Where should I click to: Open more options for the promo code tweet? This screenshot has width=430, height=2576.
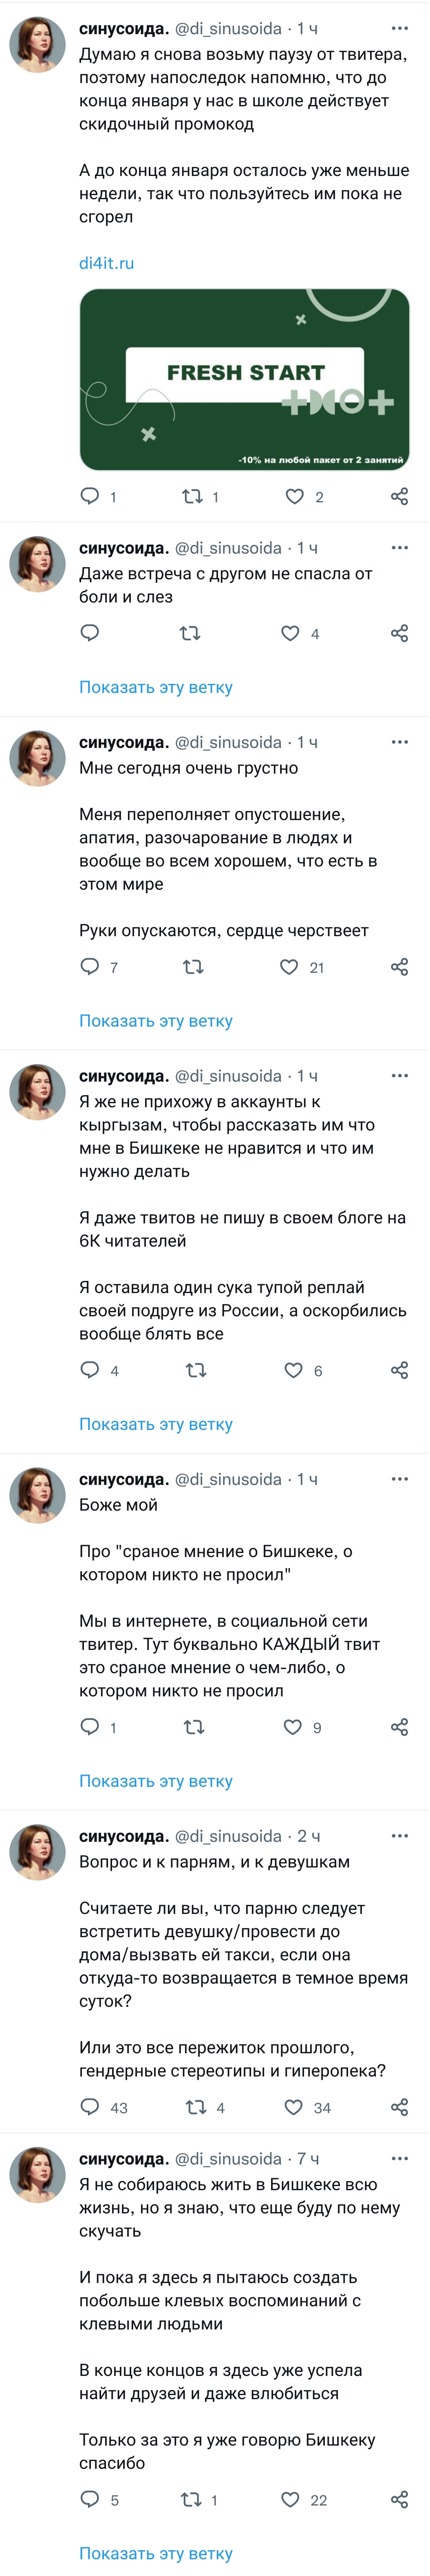tap(399, 29)
